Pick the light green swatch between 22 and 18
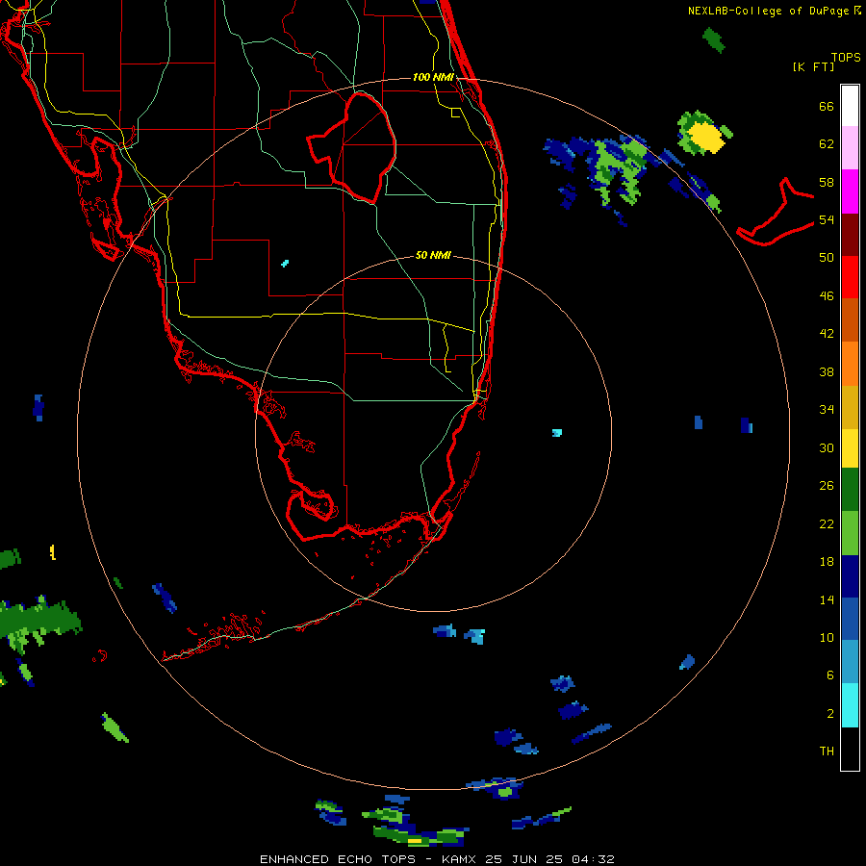This screenshot has height=866, width=866. 850,533
